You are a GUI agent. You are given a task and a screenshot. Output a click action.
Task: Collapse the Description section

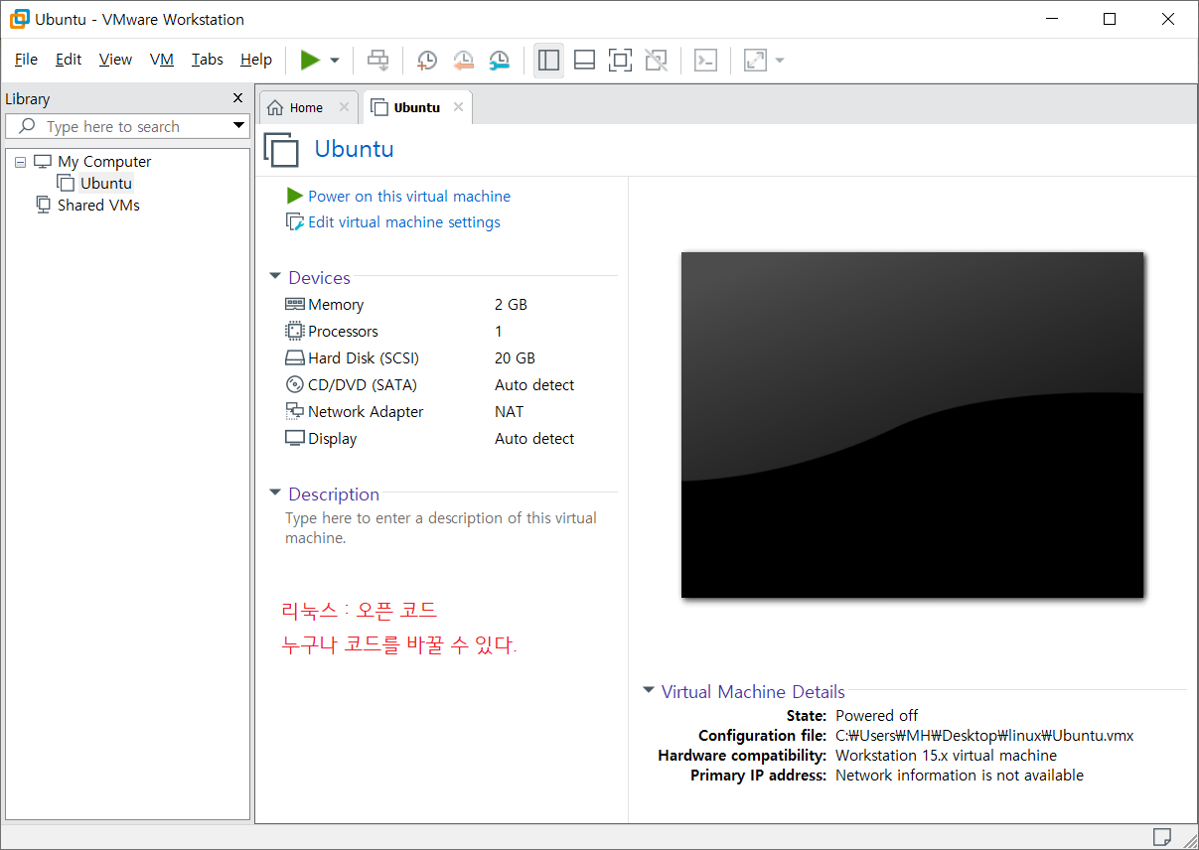275,494
